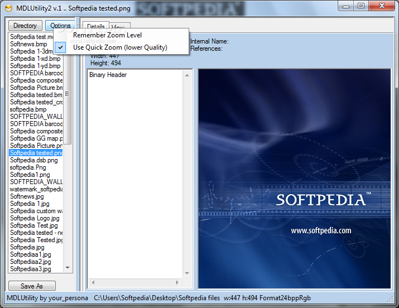Select file Softpedia Tested.jpg
The width and height of the screenshot is (399, 308).
coord(36,240)
